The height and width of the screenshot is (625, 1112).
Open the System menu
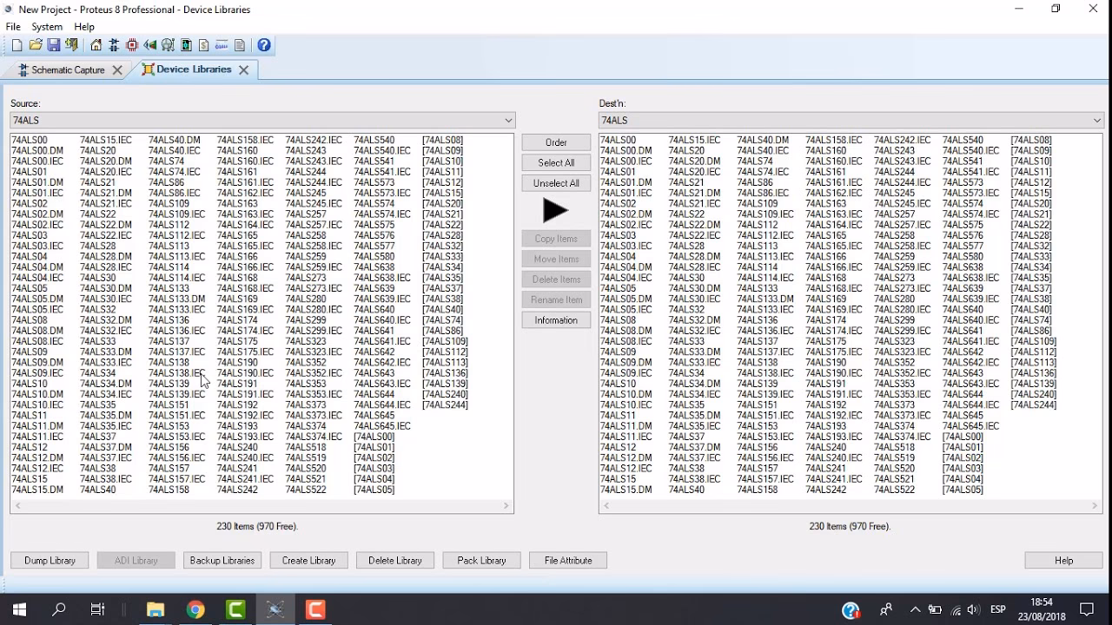[x=47, y=27]
